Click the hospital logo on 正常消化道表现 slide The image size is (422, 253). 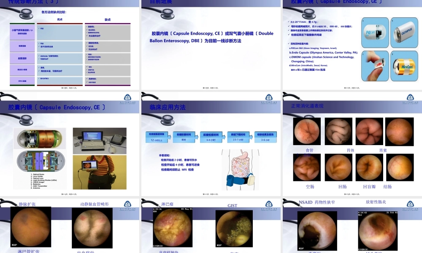(x=411, y=98)
